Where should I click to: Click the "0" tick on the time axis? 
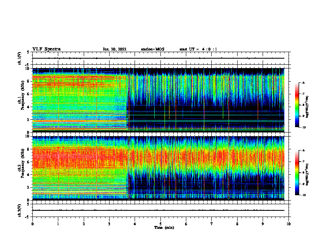coord(32,224)
